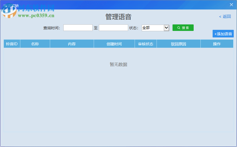Go back using the 返回 link
This screenshot has height=147, width=237.
click(x=225, y=16)
